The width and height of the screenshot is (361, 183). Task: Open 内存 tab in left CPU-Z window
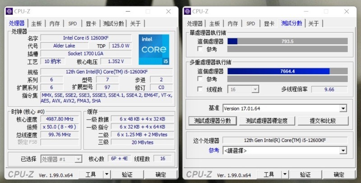55,23
